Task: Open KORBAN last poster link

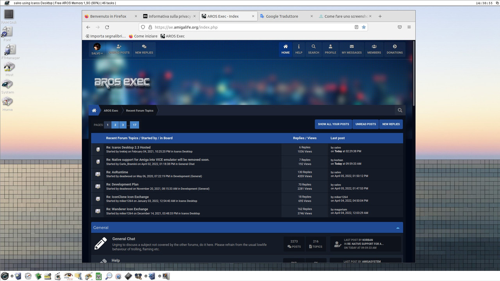Action: (368, 240)
